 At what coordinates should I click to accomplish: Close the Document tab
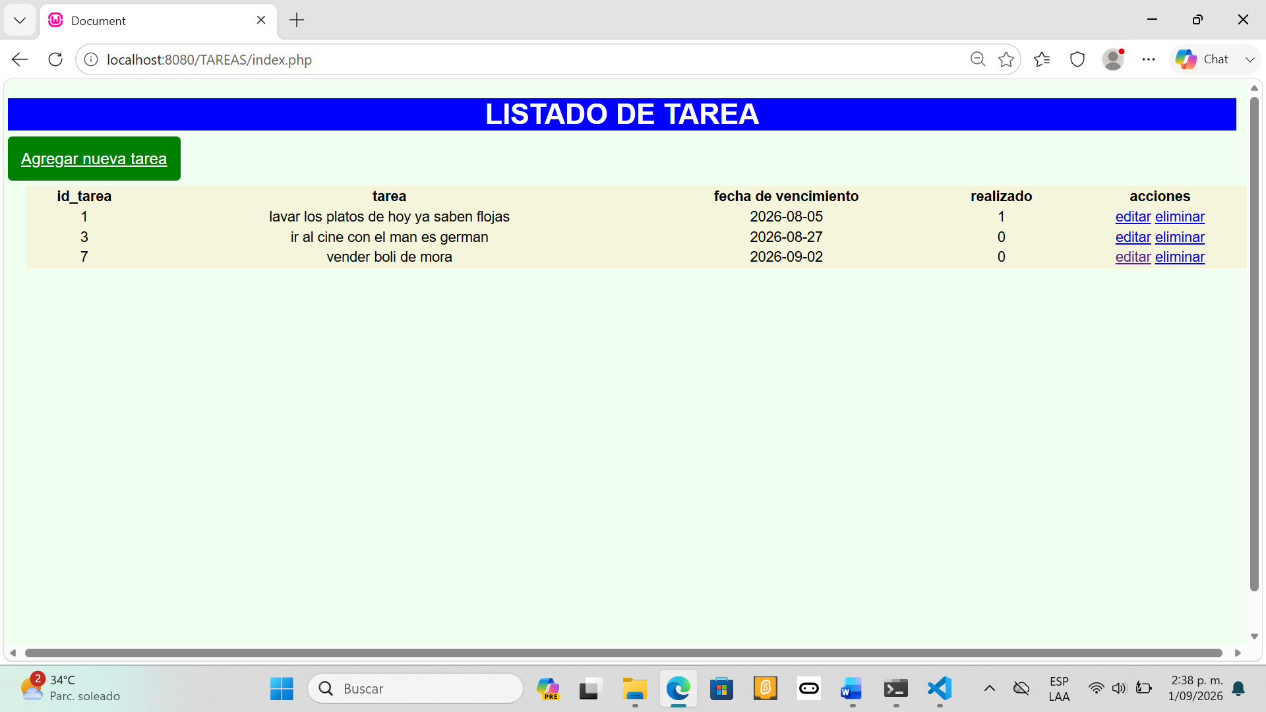[261, 20]
